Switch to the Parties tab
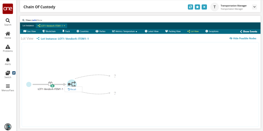The height and width of the screenshot is (131, 263). click(x=100, y=31)
